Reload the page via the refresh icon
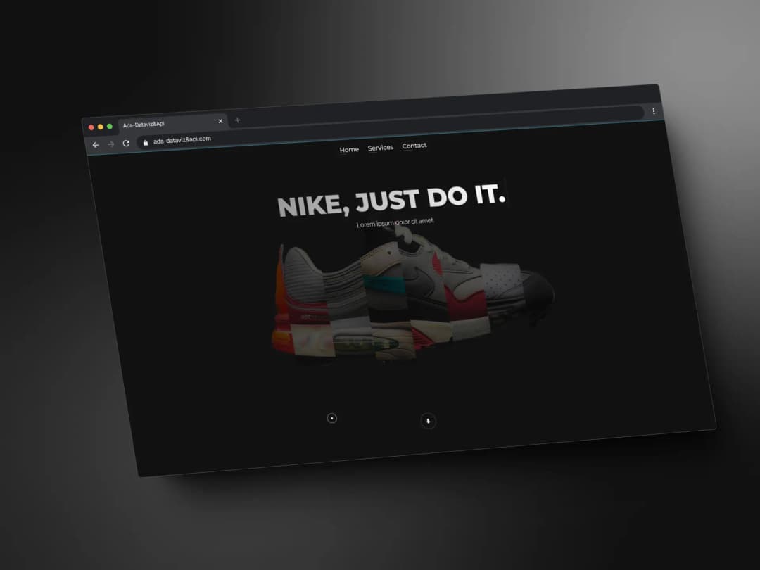The width and height of the screenshot is (760, 570). (x=126, y=143)
